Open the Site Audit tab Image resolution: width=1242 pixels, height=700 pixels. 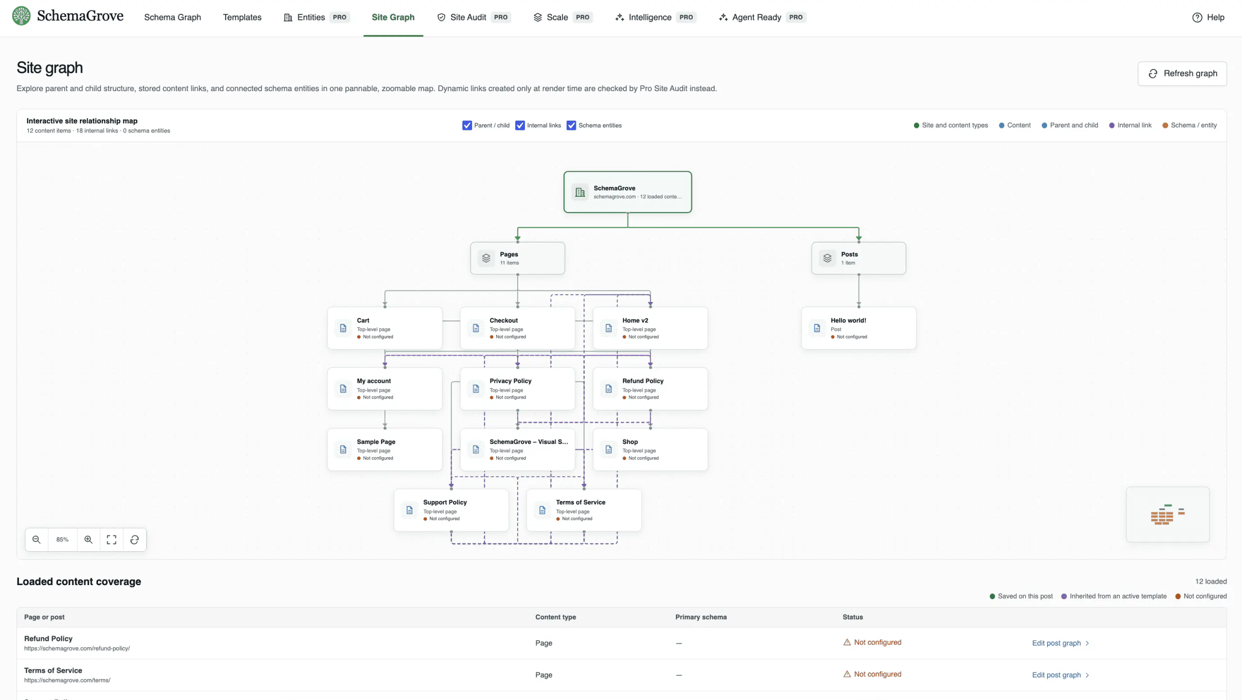coord(474,17)
